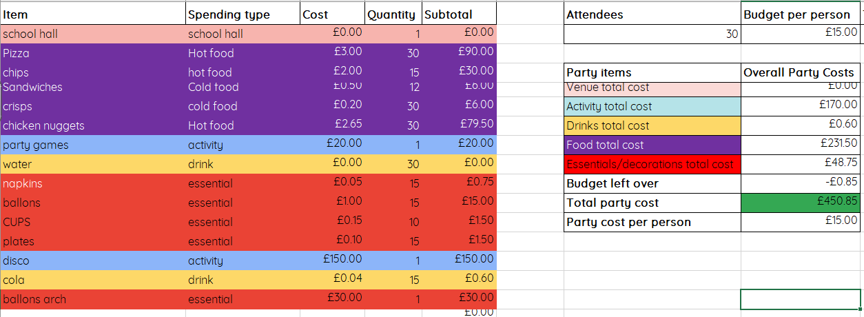The width and height of the screenshot is (864, 317).
Task: Click the 'Drinks total cost' yellow label cell
Action: click(x=652, y=125)
